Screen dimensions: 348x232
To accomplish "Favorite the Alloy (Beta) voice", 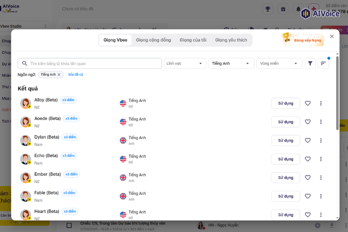I will [308, 103].
